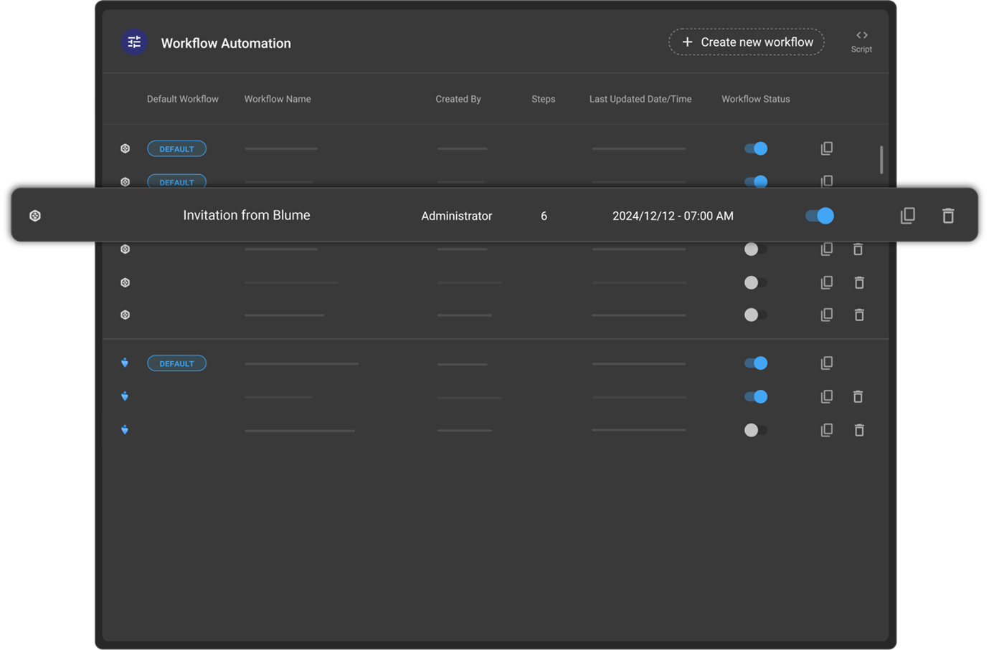This screenshot has height=650, width=989.
Task: Click the Workflow Status column header
Action: tap(755, 99)
